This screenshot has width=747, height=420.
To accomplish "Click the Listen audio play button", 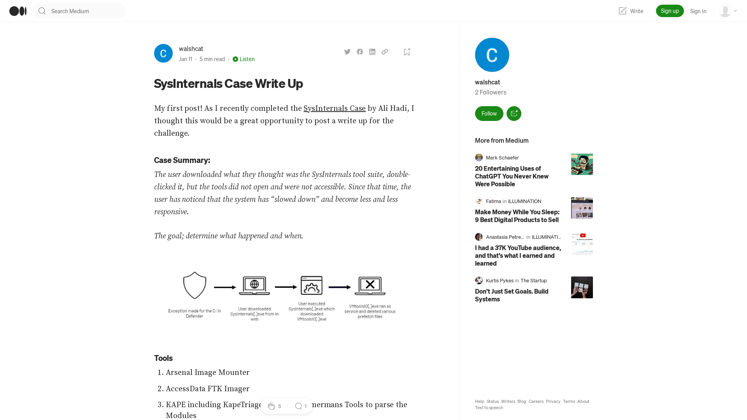I will point(235,58).
